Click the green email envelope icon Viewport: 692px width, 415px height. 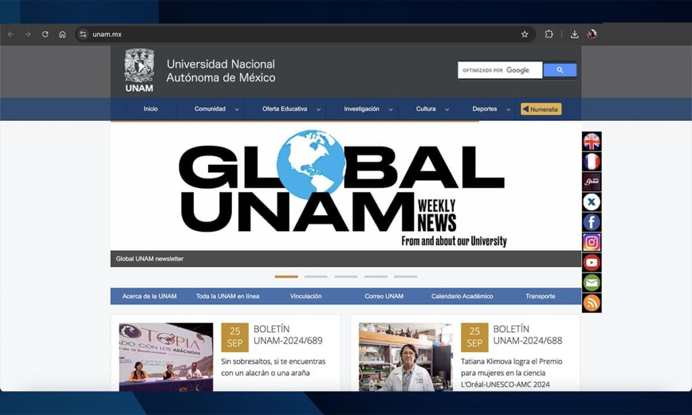click(x=591, y=283)
